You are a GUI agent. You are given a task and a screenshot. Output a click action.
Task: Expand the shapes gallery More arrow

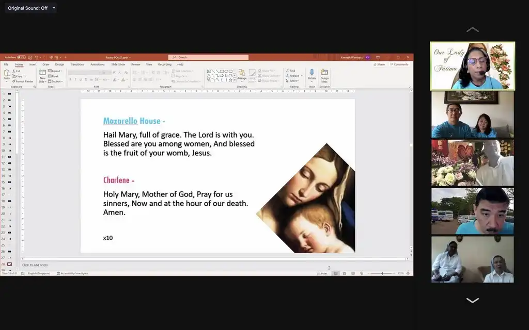pyautogui.click(x=235, y=80)
